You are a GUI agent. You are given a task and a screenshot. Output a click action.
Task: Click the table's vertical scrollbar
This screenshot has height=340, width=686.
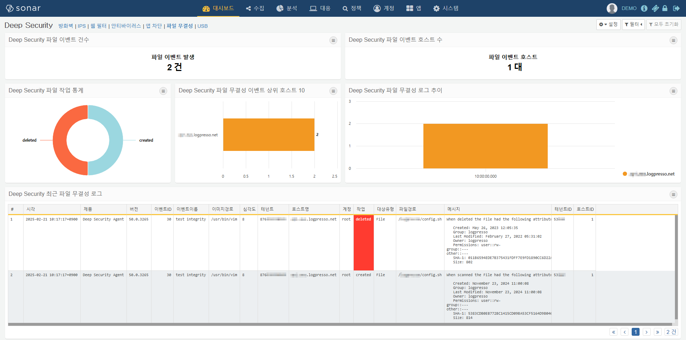click(676, 268)
